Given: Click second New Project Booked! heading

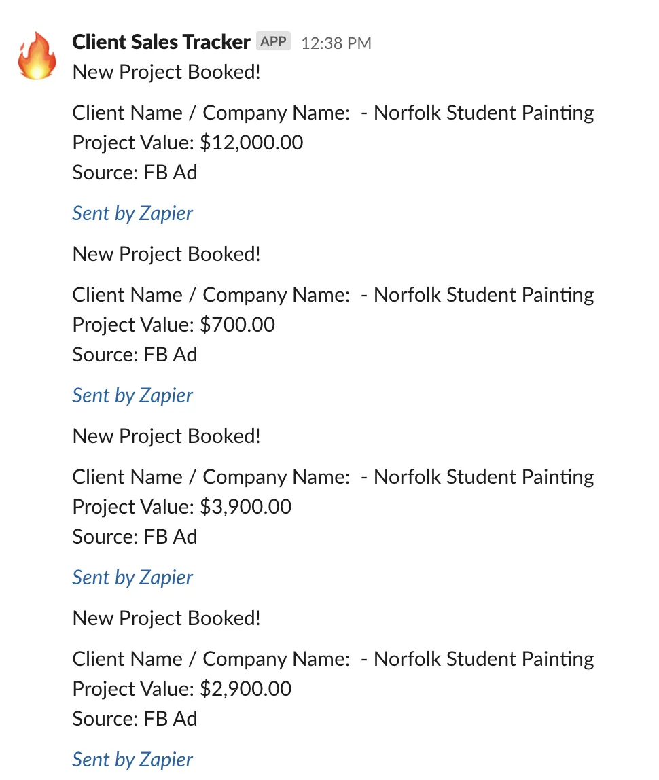Looking at the screenshot, I should [166, 254].
